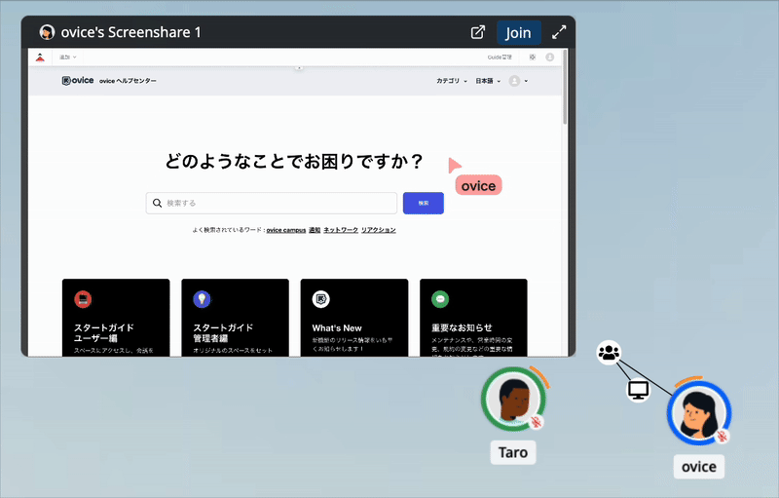
Task: Click red logo icon in shared page top bar
Action: pyautogui.click(x=40, y=57)
